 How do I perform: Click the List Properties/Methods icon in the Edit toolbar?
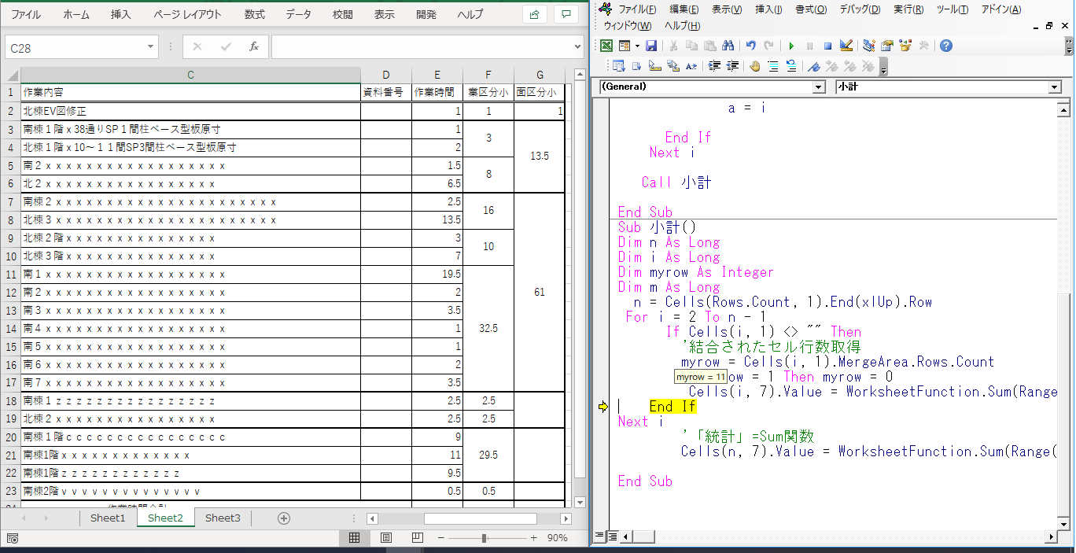pyautogui.click(x=619, y=66)
